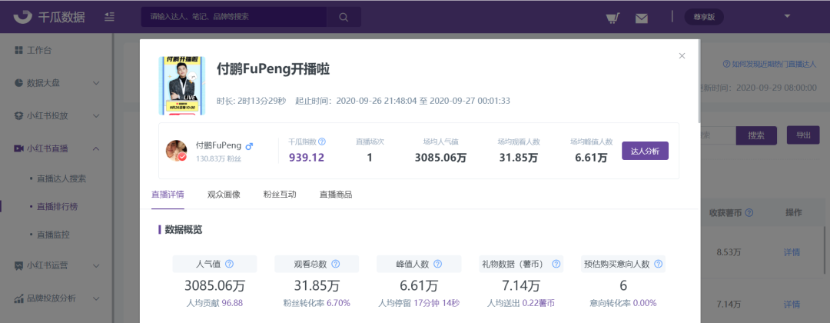
Task: Focus the top search input field
Action: pos(234,17)
